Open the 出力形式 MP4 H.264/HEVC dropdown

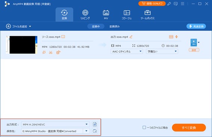55,124
